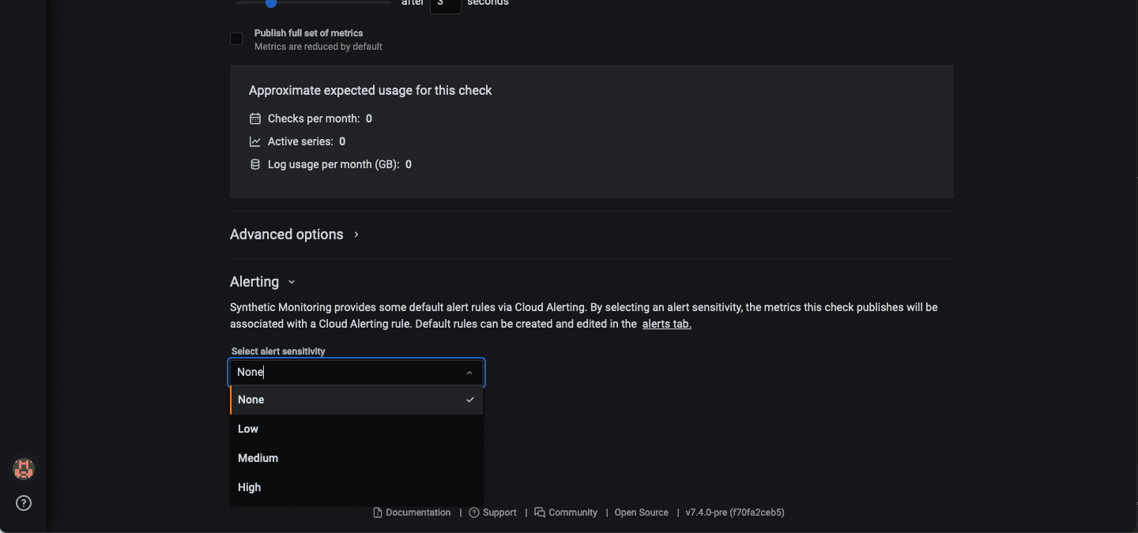
Task: Enable Publish full set of metrics checkbox
Action: pyautogui.click(x=236, y=39)
